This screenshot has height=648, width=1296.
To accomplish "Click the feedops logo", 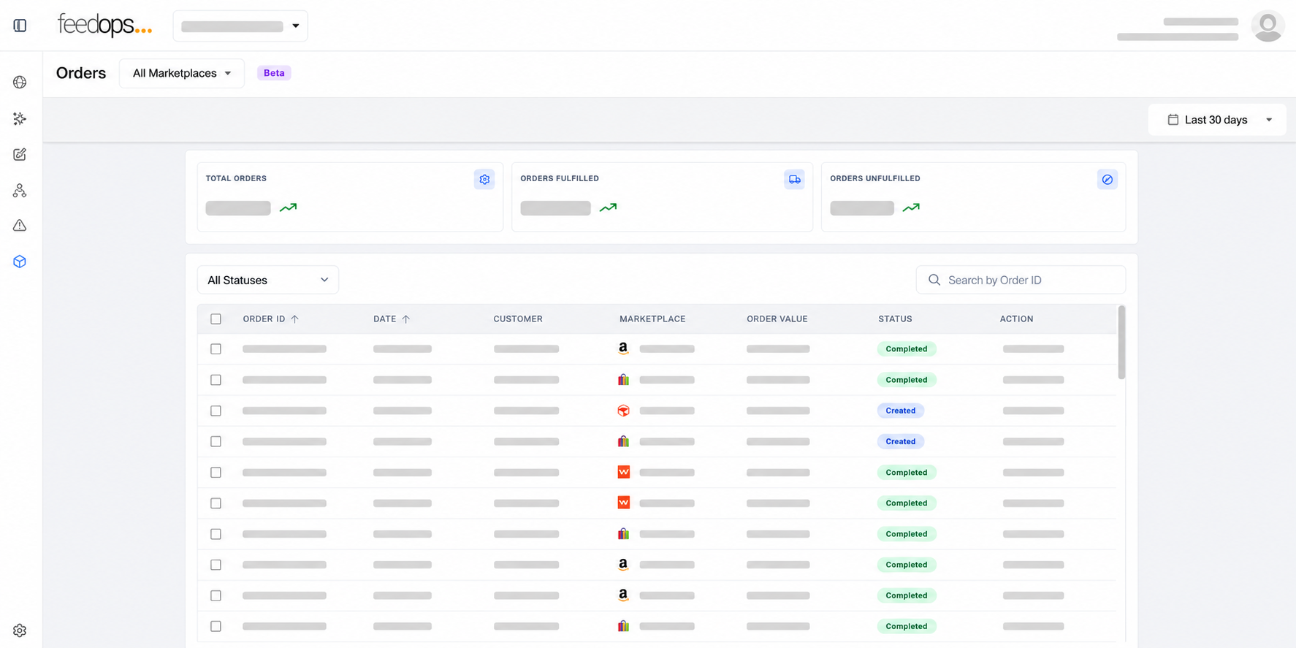I will pos(104,26).
